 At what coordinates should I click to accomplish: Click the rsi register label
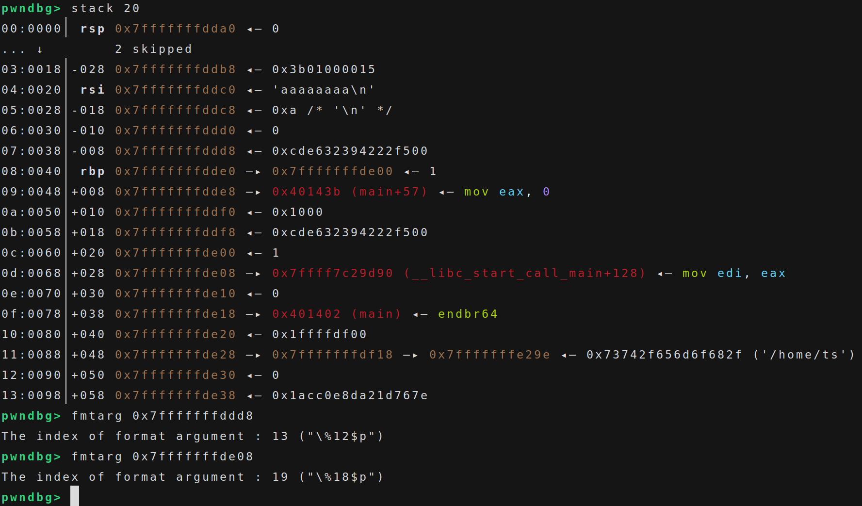coord(93,90)
